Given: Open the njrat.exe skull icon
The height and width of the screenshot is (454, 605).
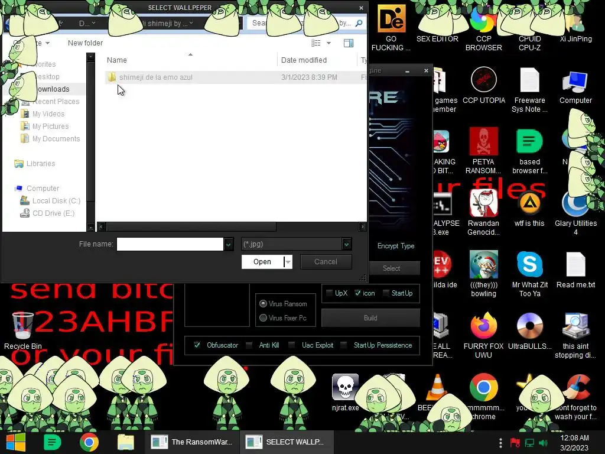Looking at the screenshot, I should point(345,387).
